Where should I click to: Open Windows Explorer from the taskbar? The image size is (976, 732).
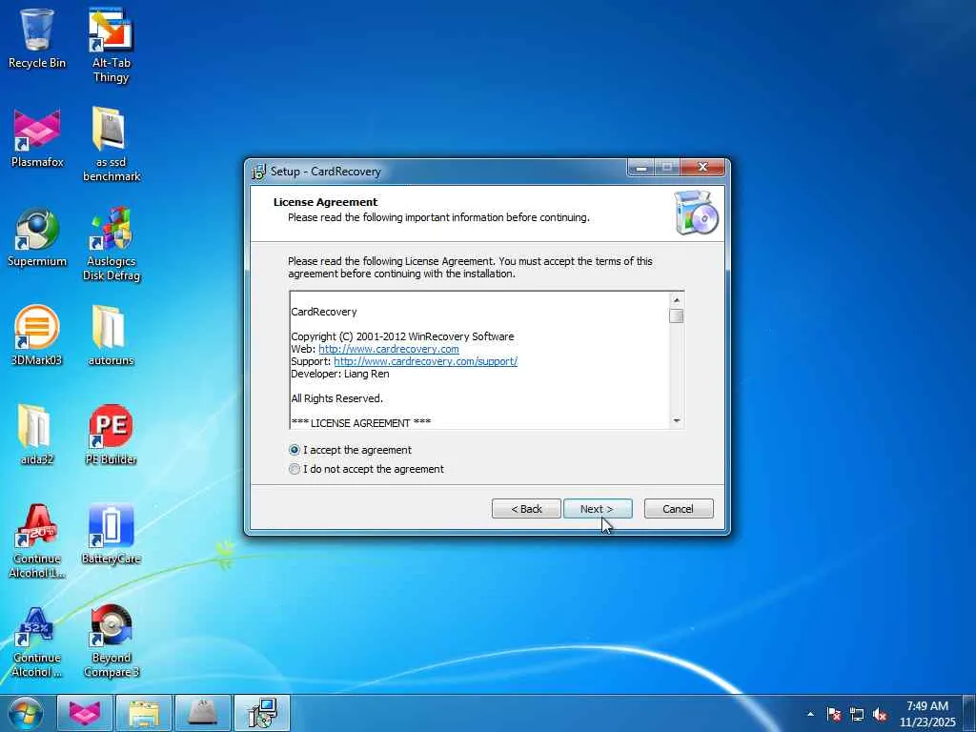(x=144, y=713)
